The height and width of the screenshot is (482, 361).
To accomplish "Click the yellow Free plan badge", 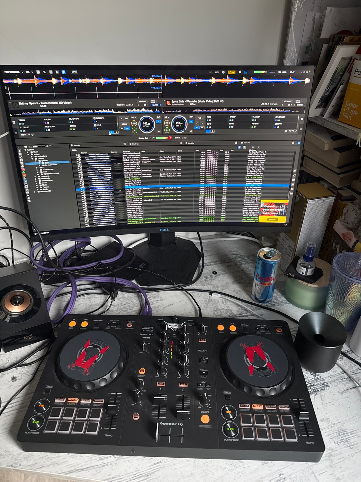I will (231, 72).
